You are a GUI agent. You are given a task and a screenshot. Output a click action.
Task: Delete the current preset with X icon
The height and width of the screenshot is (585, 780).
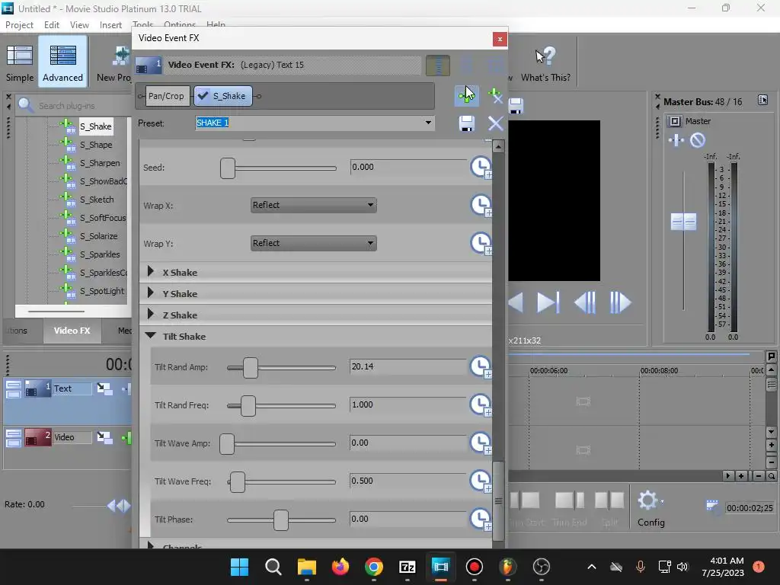[x=495, y=123]
